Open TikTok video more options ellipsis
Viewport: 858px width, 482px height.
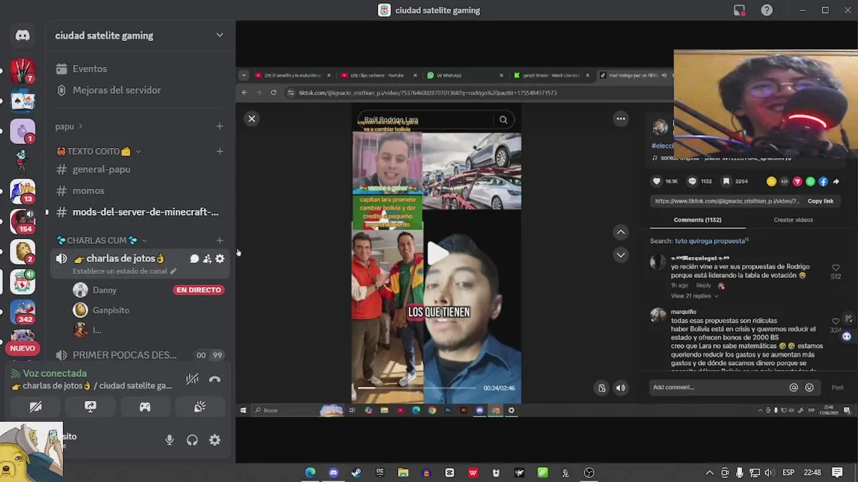coord(621,119)
